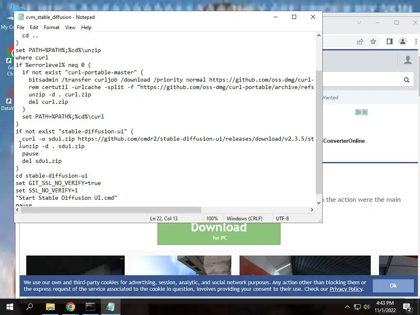420x315 pixels.
Task: Open the Privacy Policy link
Action: click(346, 289)
